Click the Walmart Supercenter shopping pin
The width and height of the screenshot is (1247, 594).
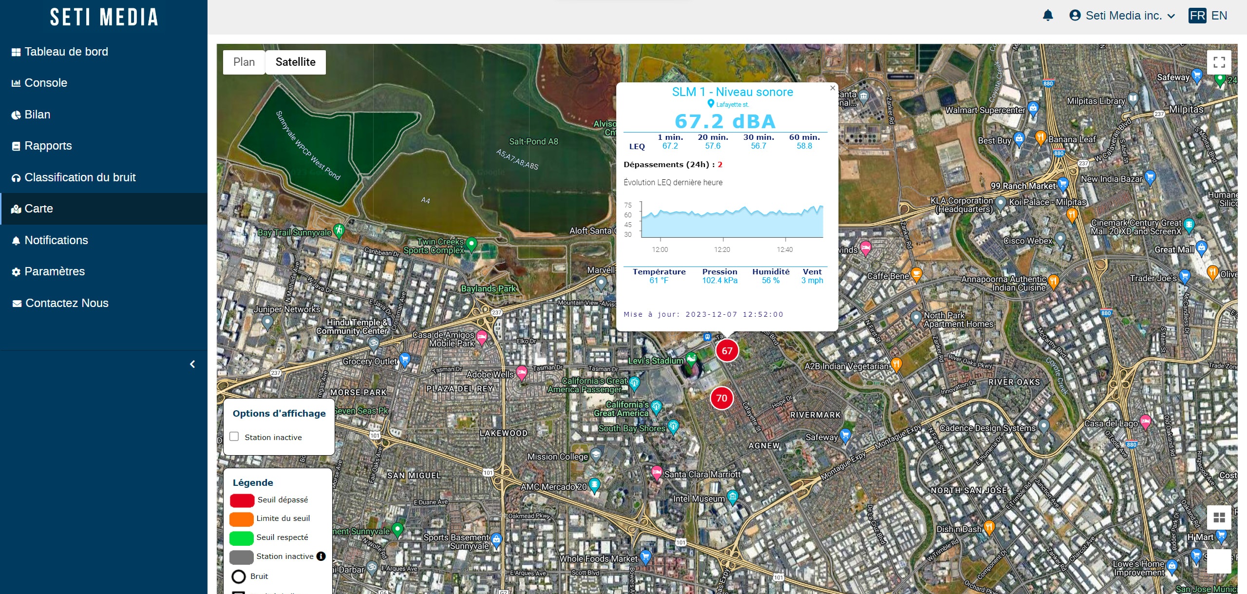1033,108
